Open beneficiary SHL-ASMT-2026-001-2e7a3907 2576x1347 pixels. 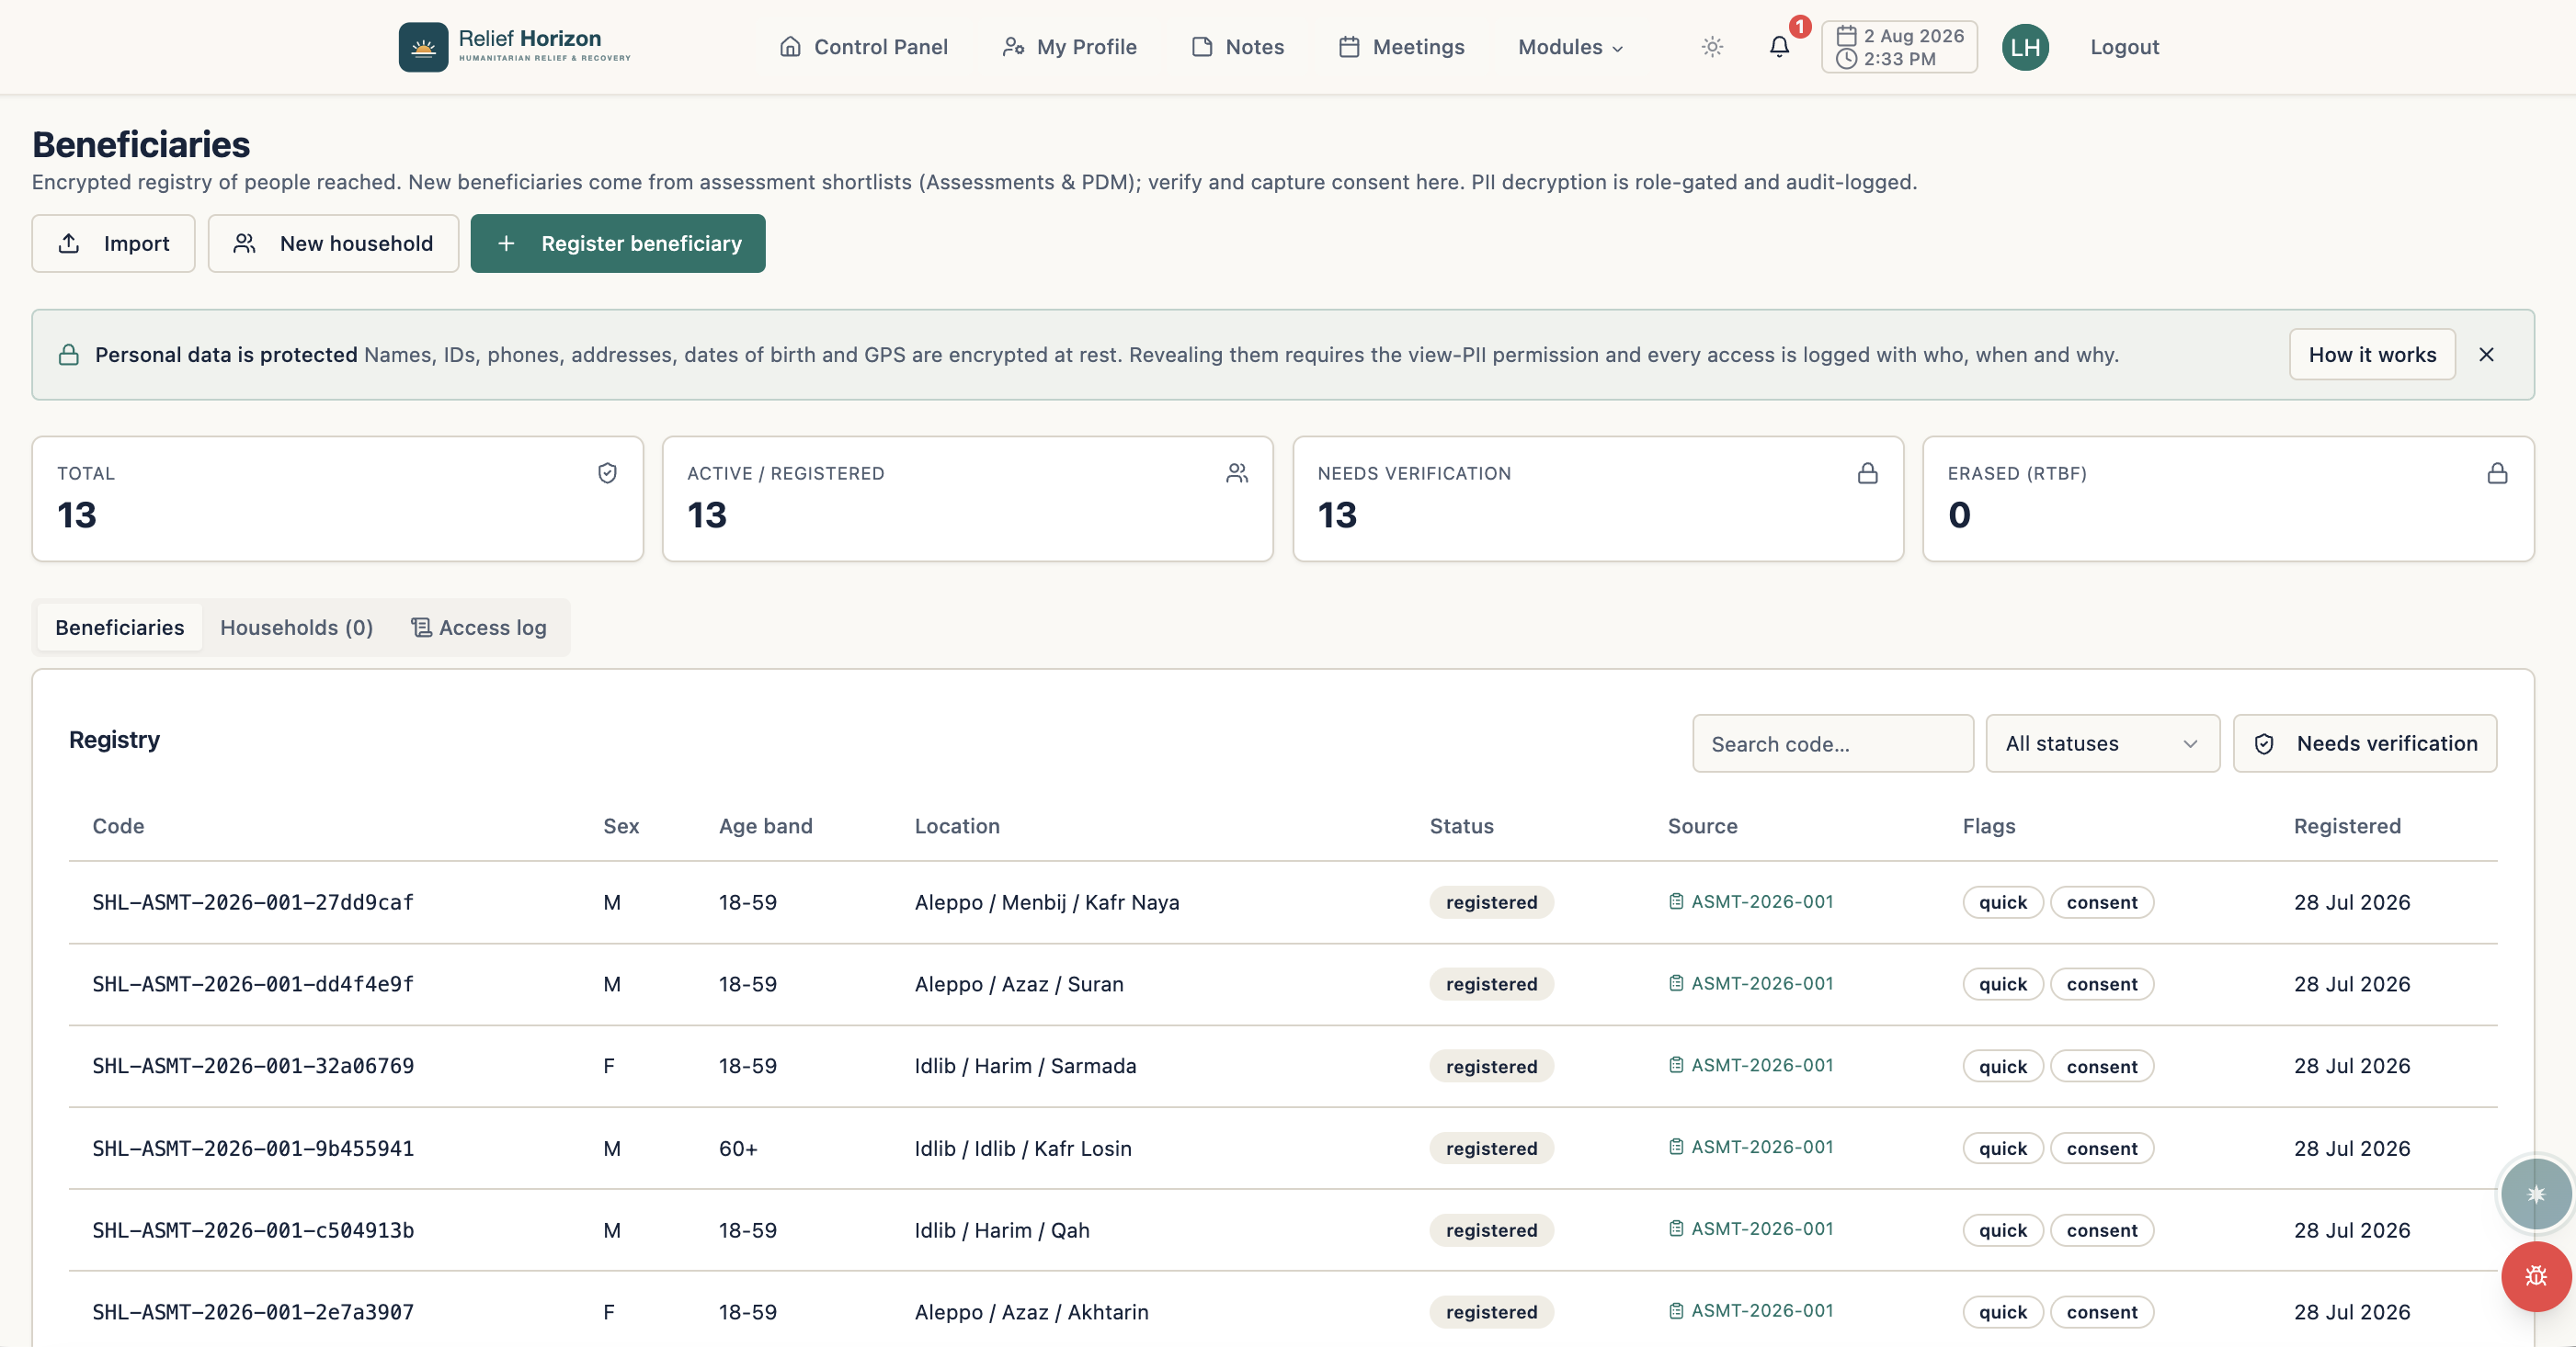253,1312
